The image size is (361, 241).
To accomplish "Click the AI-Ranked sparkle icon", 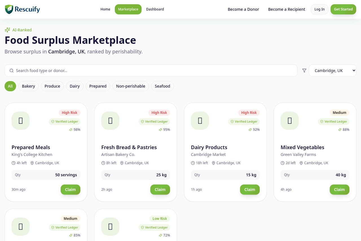I will point(7,30).
